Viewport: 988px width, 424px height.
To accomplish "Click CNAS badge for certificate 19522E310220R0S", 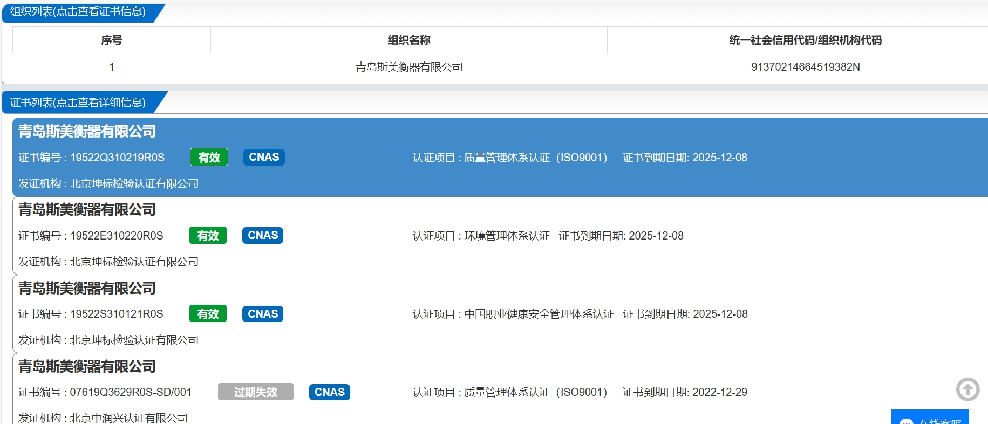I will 263,235.
